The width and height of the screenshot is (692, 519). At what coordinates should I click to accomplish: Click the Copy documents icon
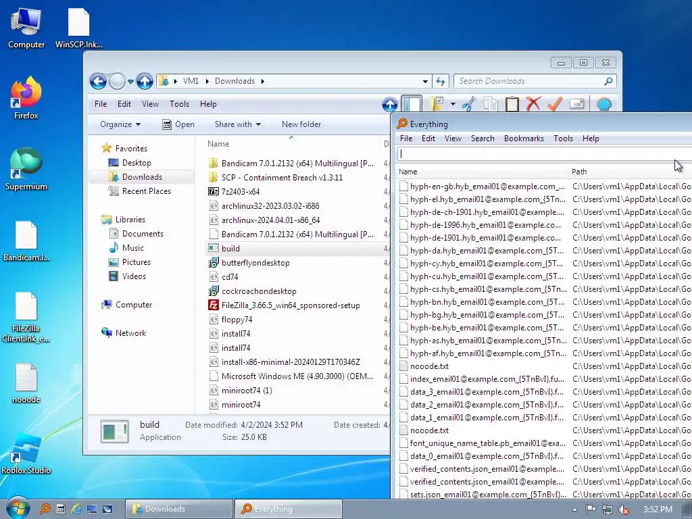click(491, 104)
